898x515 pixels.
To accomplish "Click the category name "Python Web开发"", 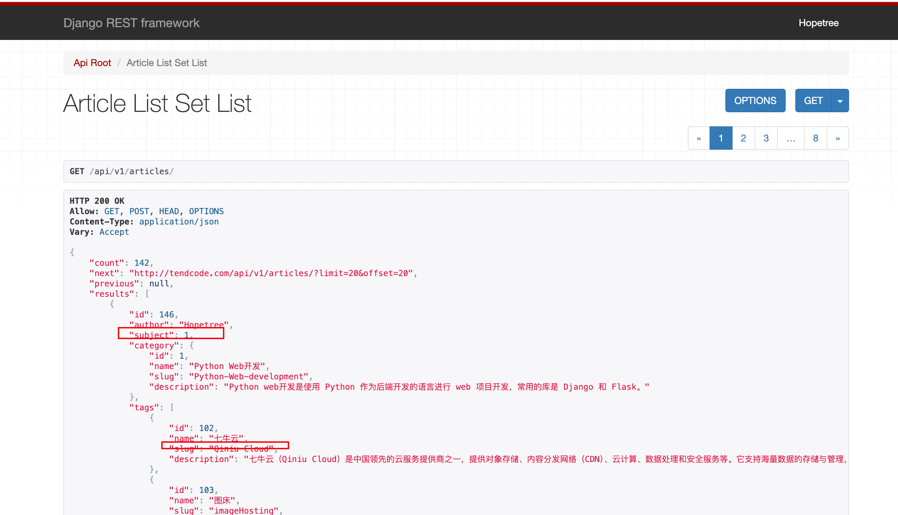I will tap(227, 366).
